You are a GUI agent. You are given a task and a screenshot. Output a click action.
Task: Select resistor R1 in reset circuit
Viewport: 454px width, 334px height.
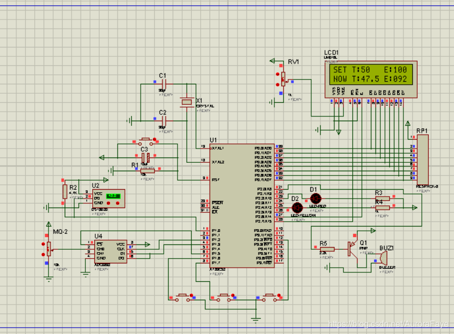pos(147,171)
